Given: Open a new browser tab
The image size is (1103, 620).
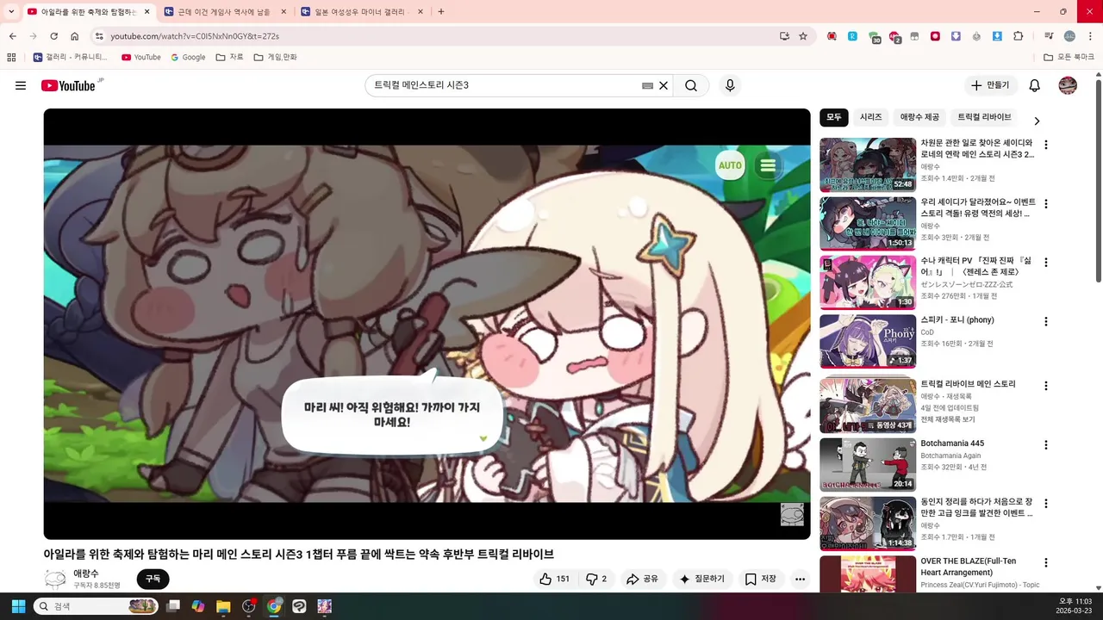Looking at the screenshot, I should (x=441, y=12).
